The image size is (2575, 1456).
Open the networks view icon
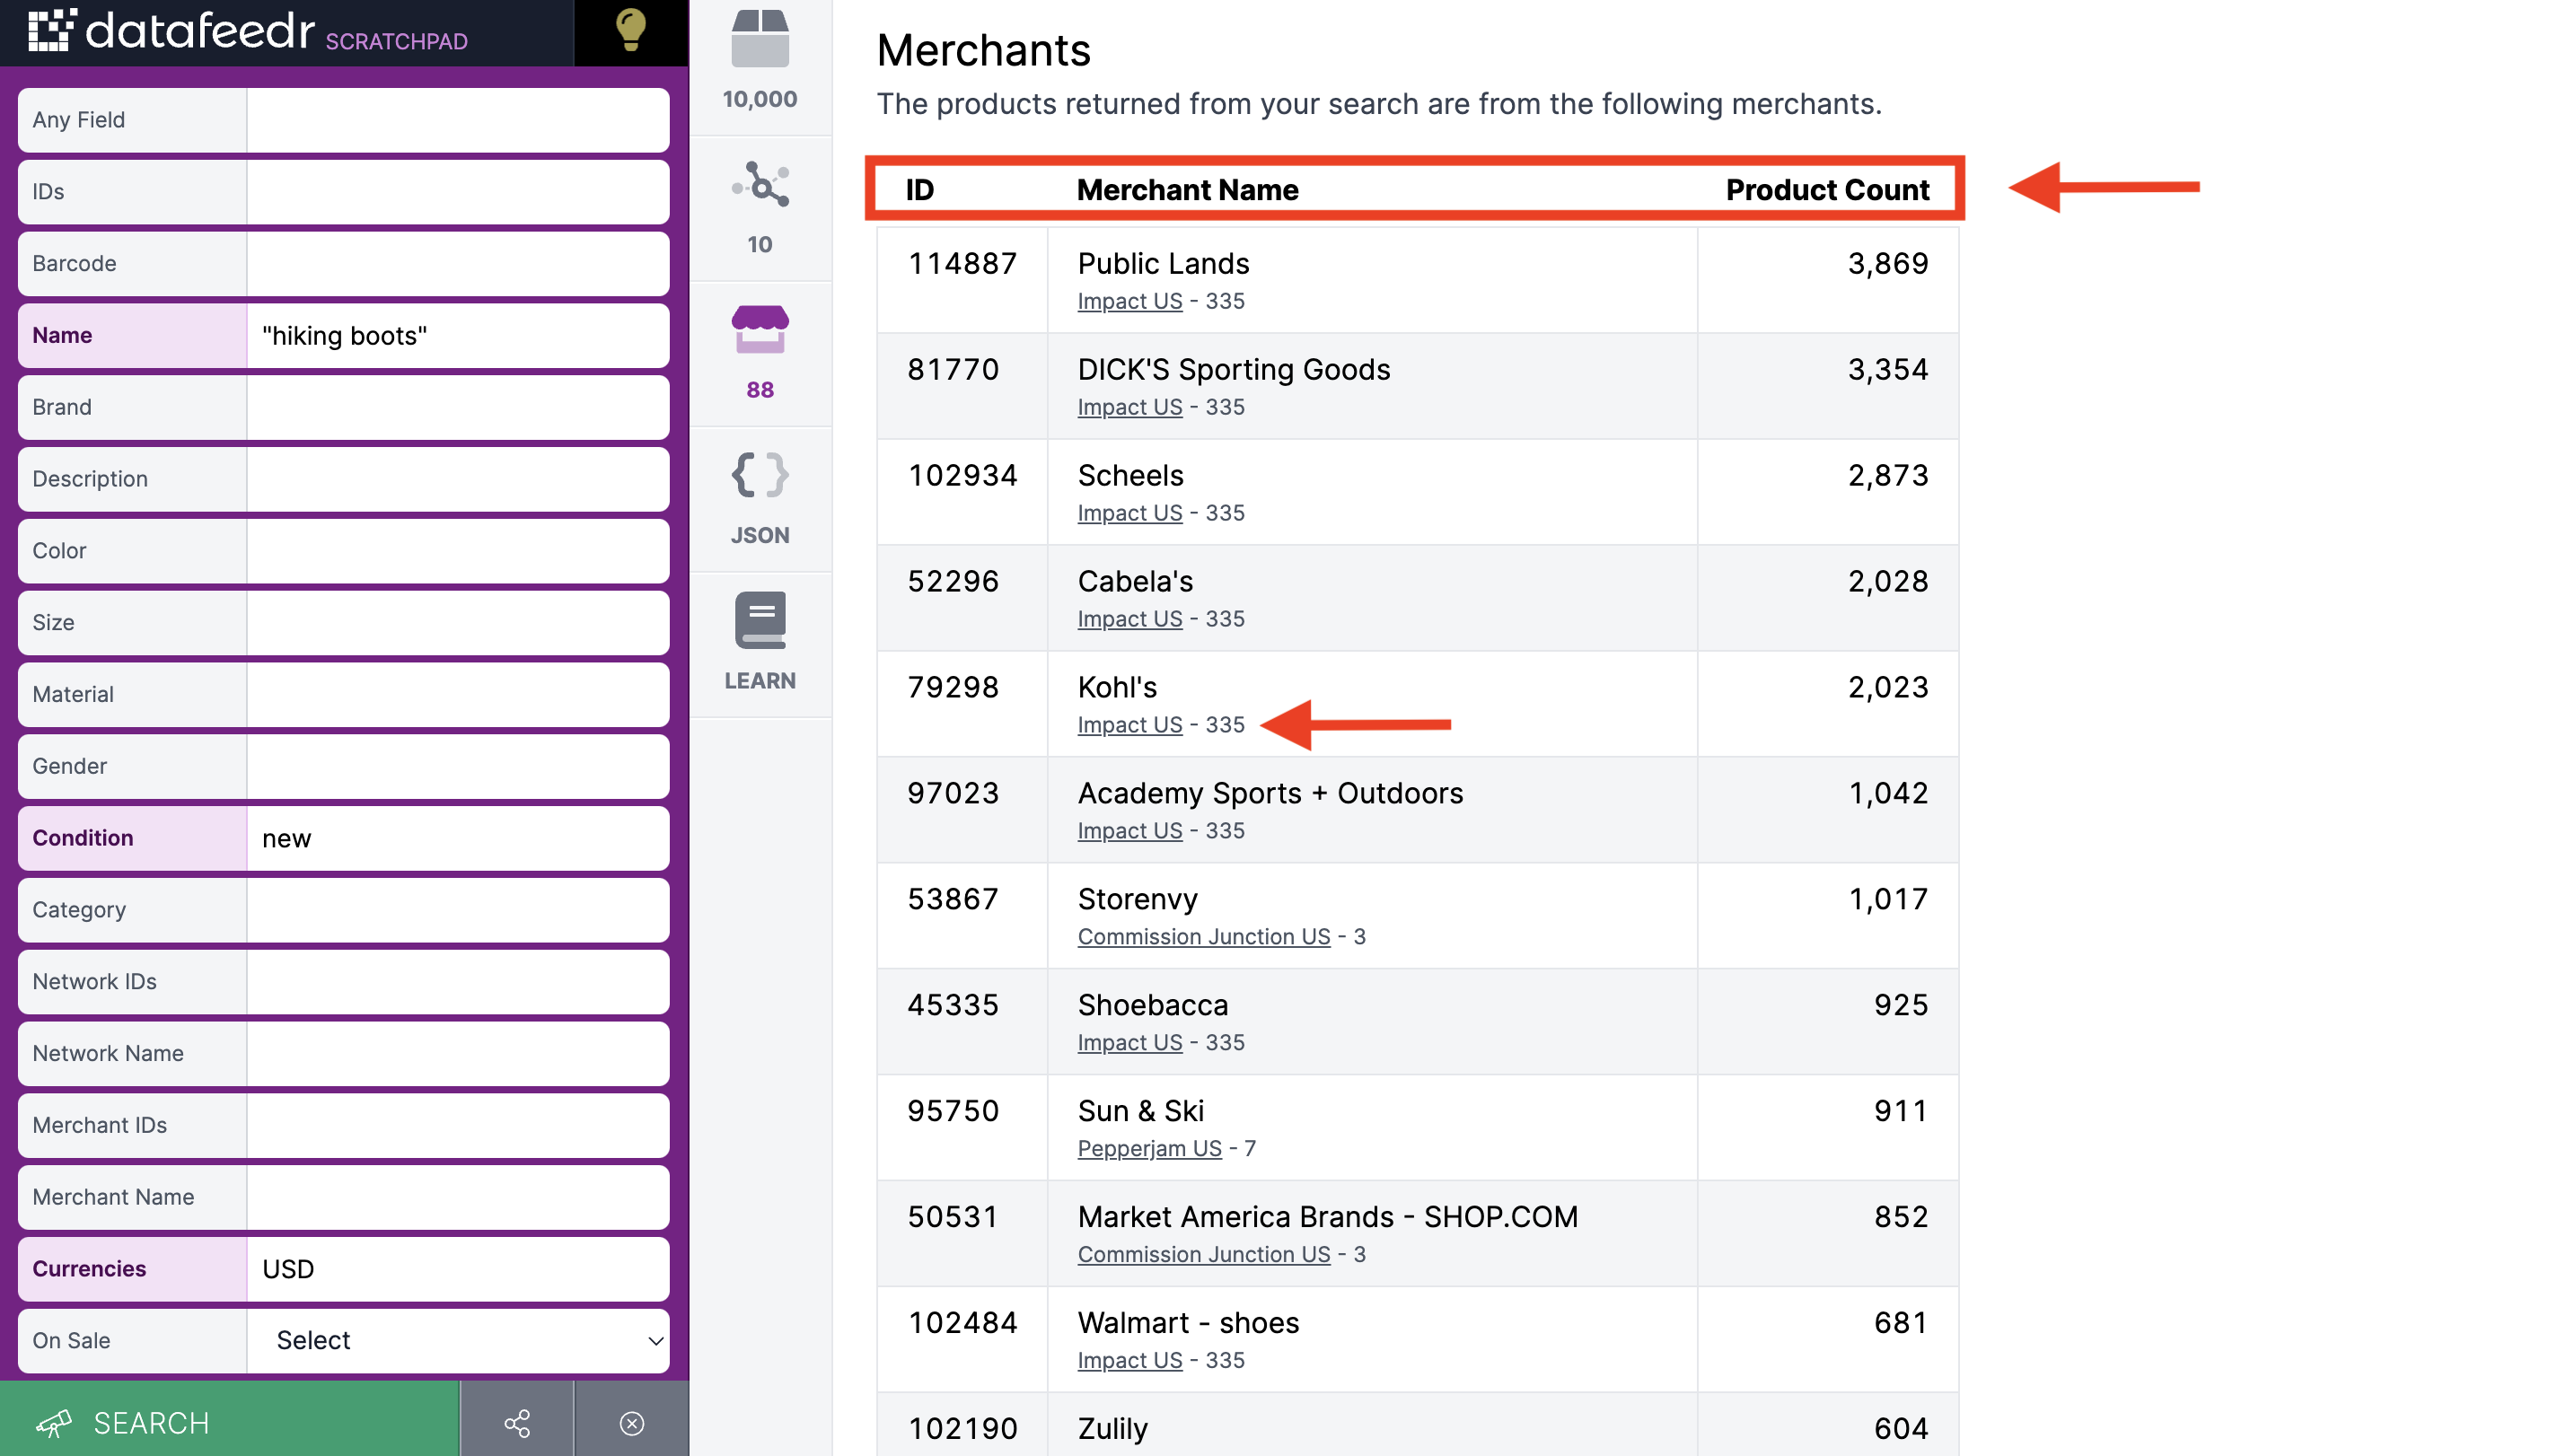tap(760, 184)
